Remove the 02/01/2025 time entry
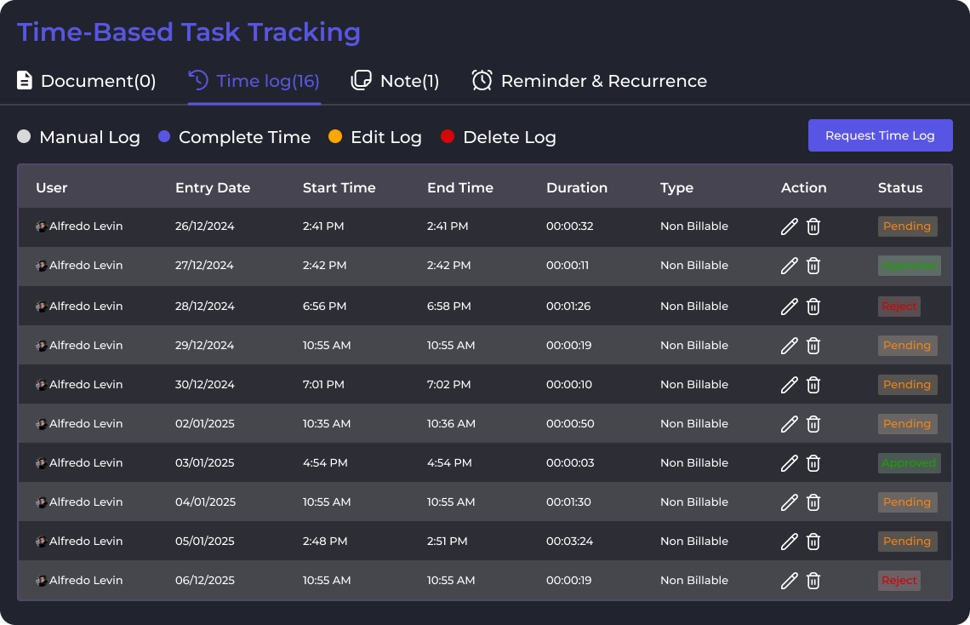970x625 pixels. pos(813,424)
